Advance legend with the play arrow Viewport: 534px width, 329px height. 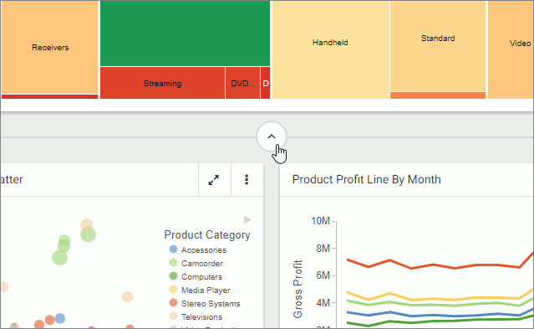click(247, 220)
